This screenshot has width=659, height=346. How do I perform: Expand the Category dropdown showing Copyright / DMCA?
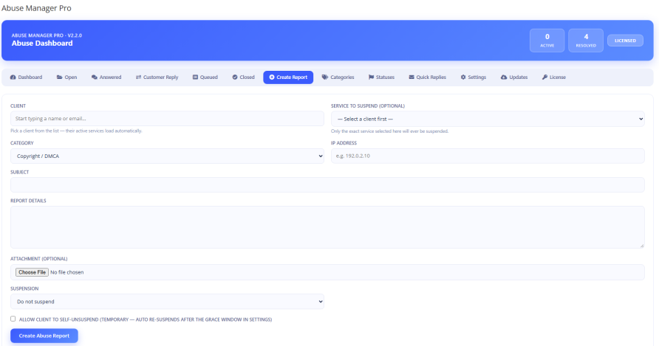tap(167, 156)
